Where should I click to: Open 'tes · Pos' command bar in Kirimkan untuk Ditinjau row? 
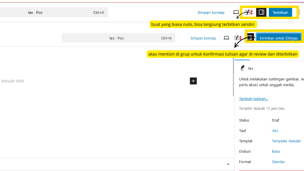pyautogui.click(x=118, y=38)
